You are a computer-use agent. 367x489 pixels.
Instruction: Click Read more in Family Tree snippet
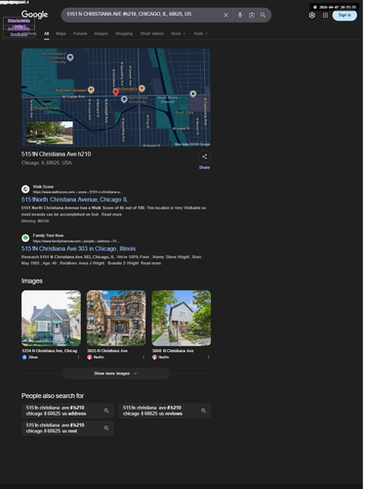coord(150,263)
